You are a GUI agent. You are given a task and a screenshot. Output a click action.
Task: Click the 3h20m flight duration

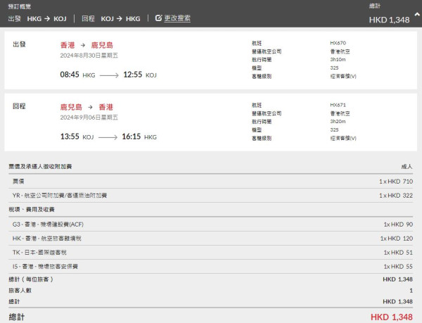click(x=338, y=122)
